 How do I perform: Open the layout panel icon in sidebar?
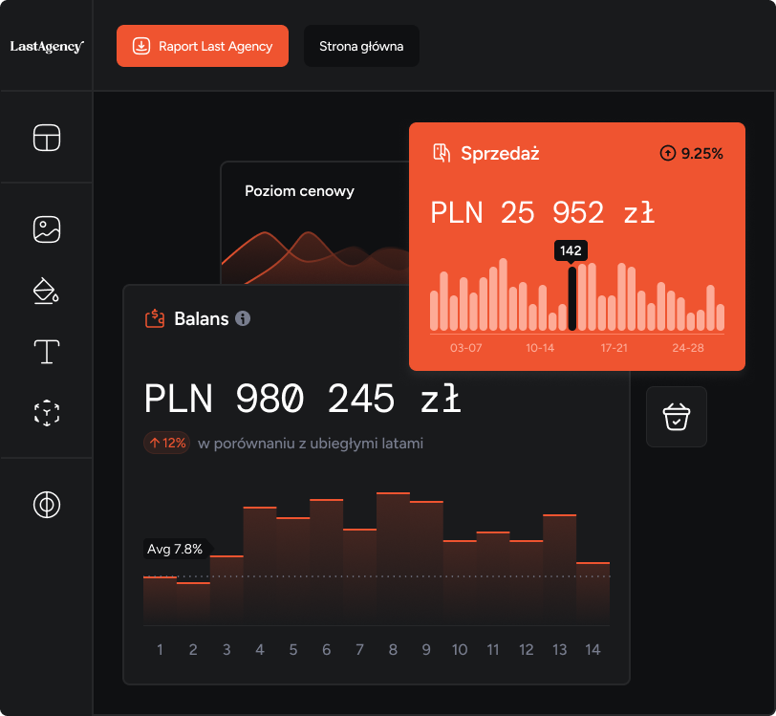[47, 138]
